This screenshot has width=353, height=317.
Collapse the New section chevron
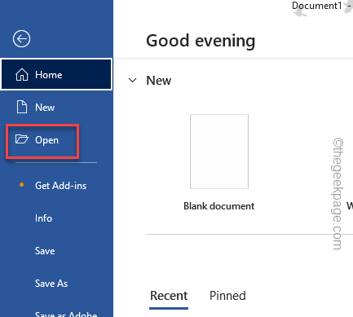coord(132,81)
